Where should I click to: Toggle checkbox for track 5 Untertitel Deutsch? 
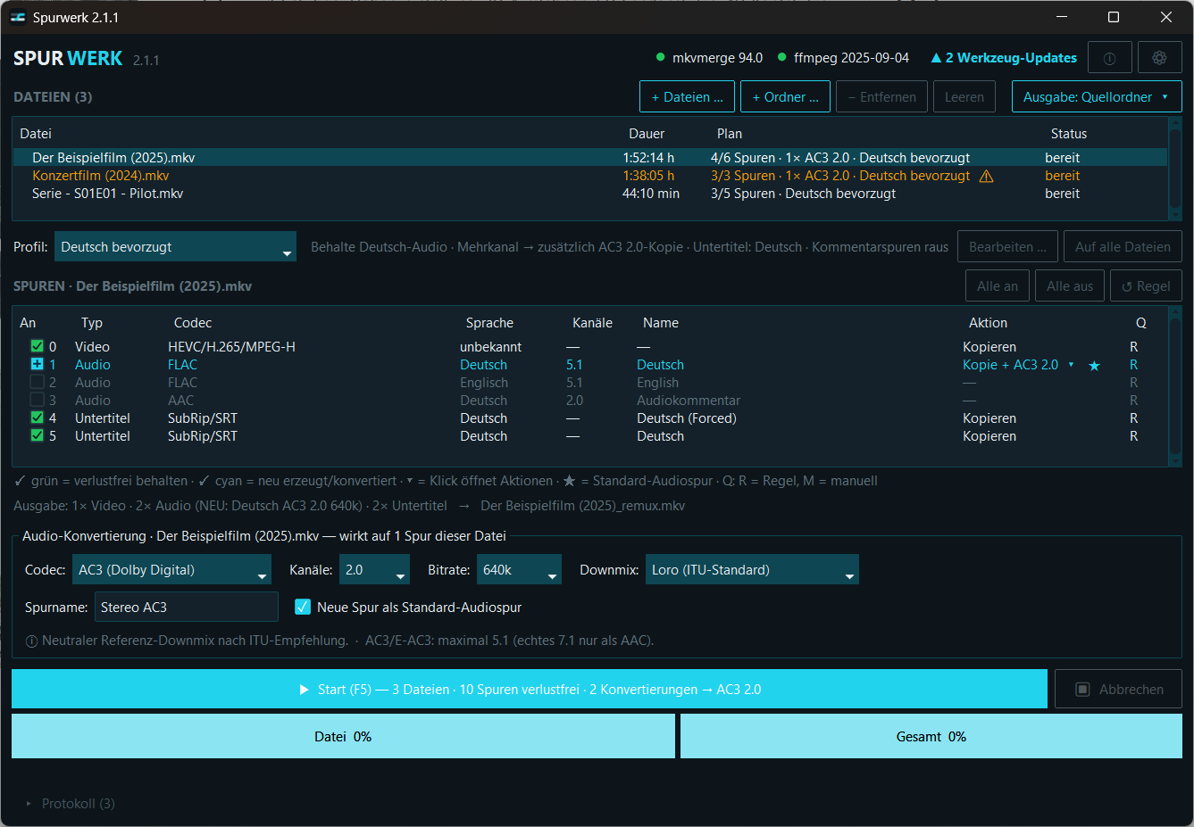click(x=37, y=435)
